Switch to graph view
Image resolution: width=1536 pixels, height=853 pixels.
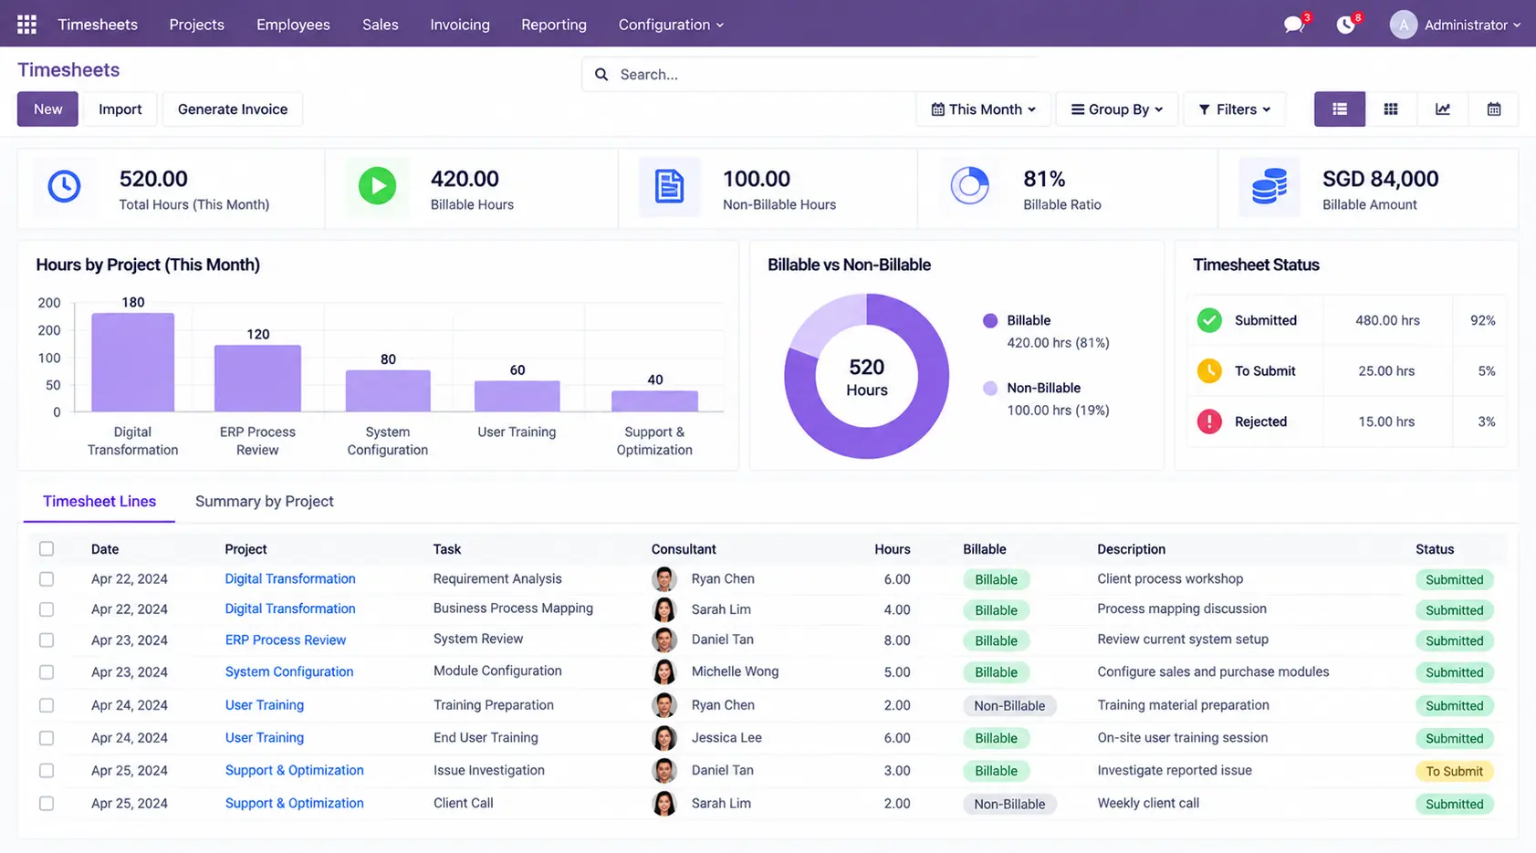pos(1442,109)
